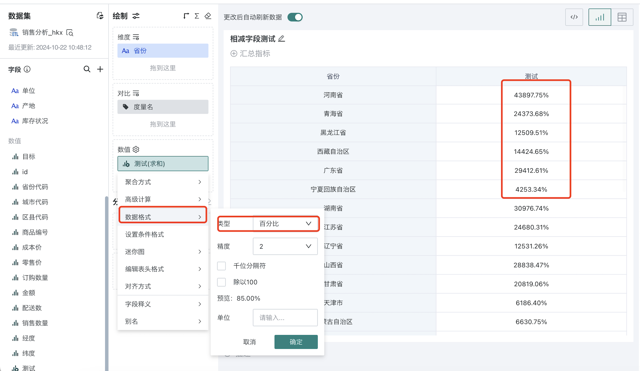Cancel format dialog with 取消
Viewport: 640px width, 371px height.
coord(249,342)
